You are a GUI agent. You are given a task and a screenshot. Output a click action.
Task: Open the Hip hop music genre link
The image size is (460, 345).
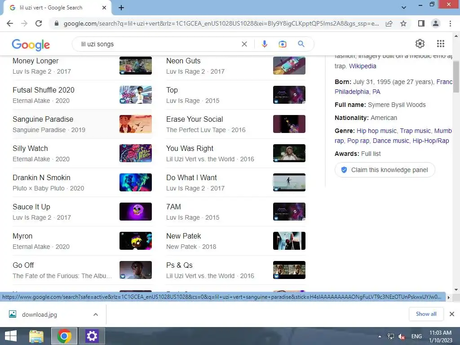click(x=376, y=131)
